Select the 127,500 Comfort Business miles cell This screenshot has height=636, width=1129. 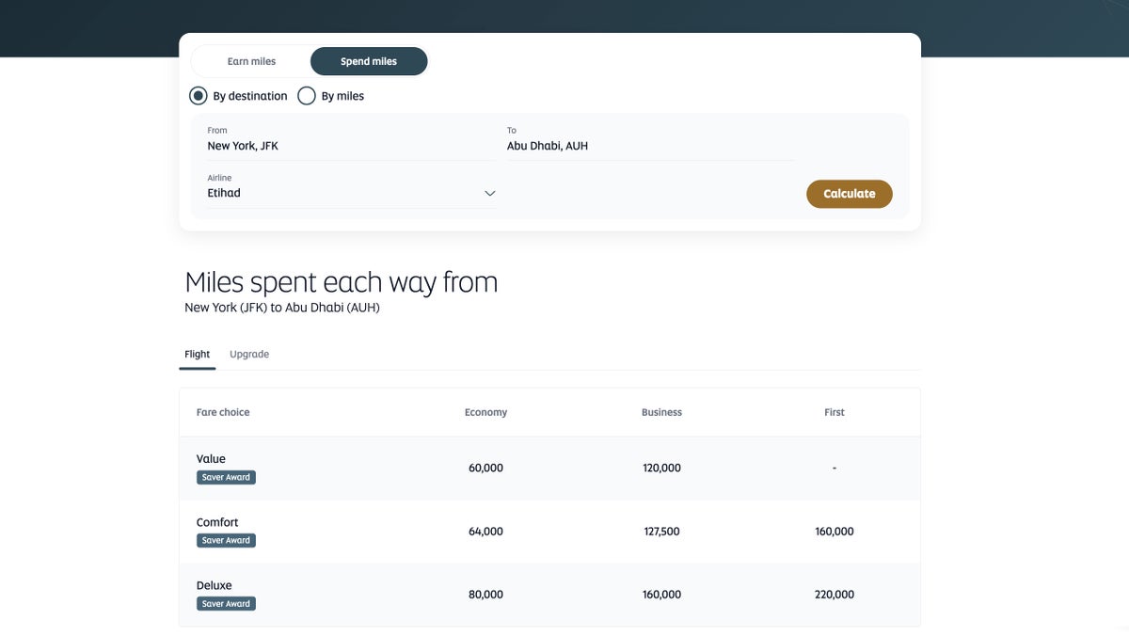click(x=661, y=532)
